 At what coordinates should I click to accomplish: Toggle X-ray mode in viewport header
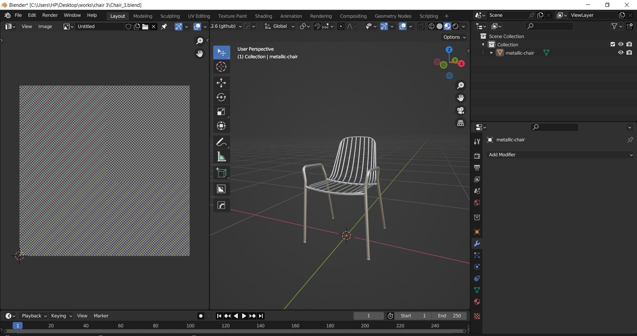point(421,27)
